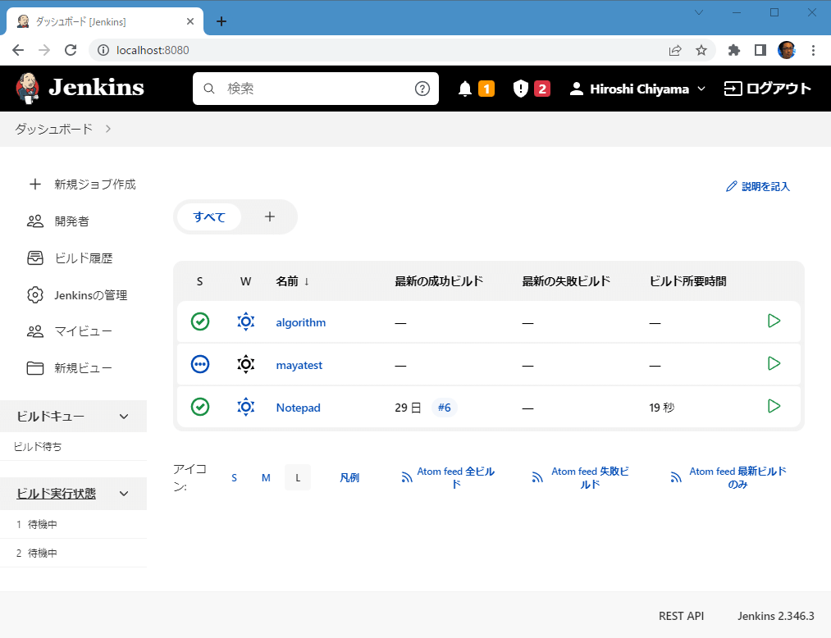The width and height of the screenshot is (831, 638).
Task: Click Notepad success status icon
Action: pos(200,407)
